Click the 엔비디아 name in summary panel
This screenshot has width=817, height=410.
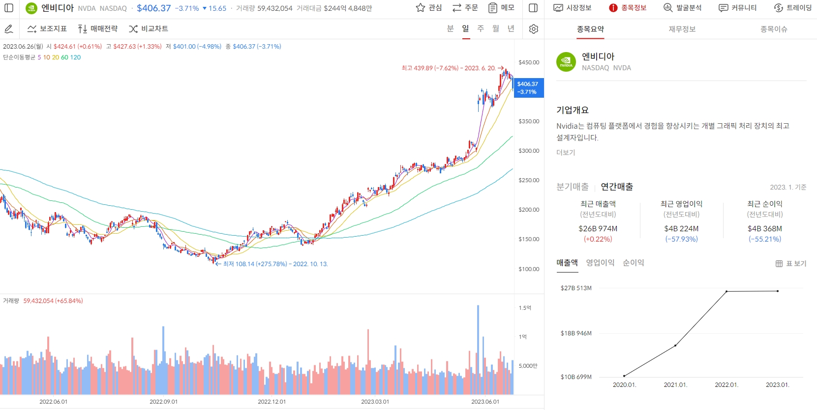[598, 56]
